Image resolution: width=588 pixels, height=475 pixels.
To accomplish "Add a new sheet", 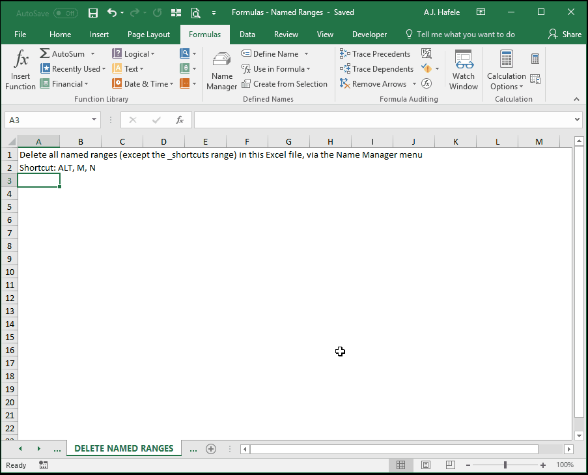I will [211, 449].
